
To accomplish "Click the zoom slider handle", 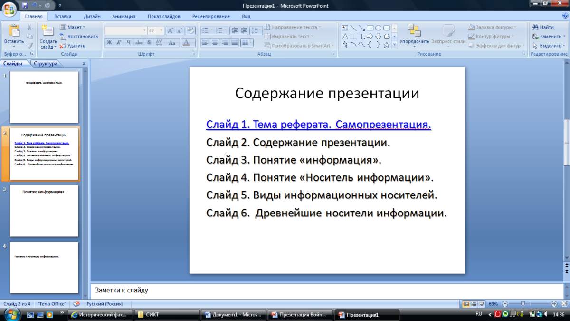I will (x=523, y=304).
